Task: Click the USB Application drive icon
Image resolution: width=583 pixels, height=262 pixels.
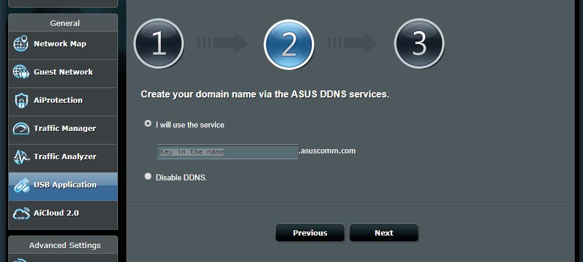Action: 21,185
